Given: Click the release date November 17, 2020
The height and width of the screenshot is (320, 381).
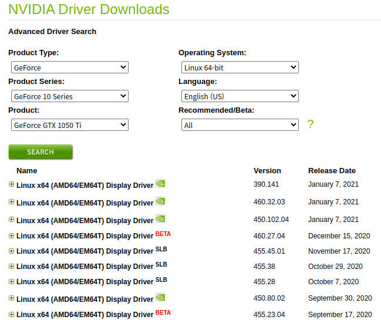Looking at the screenshot, I should pos(339,251).
